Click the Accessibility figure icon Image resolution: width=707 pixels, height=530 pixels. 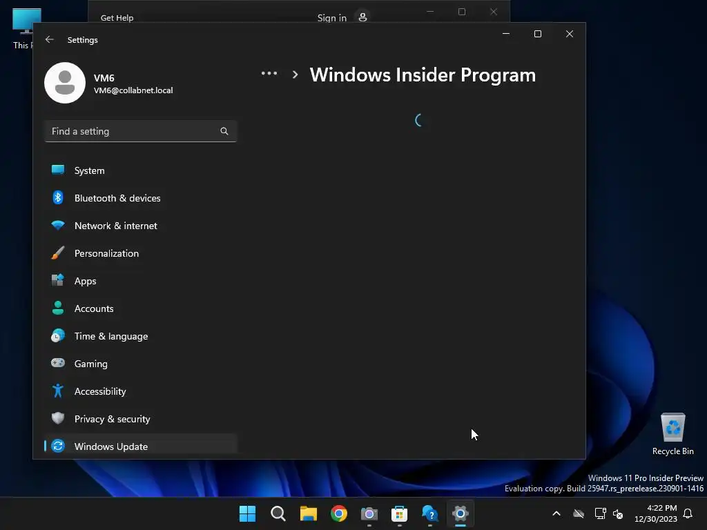[58, 391]
